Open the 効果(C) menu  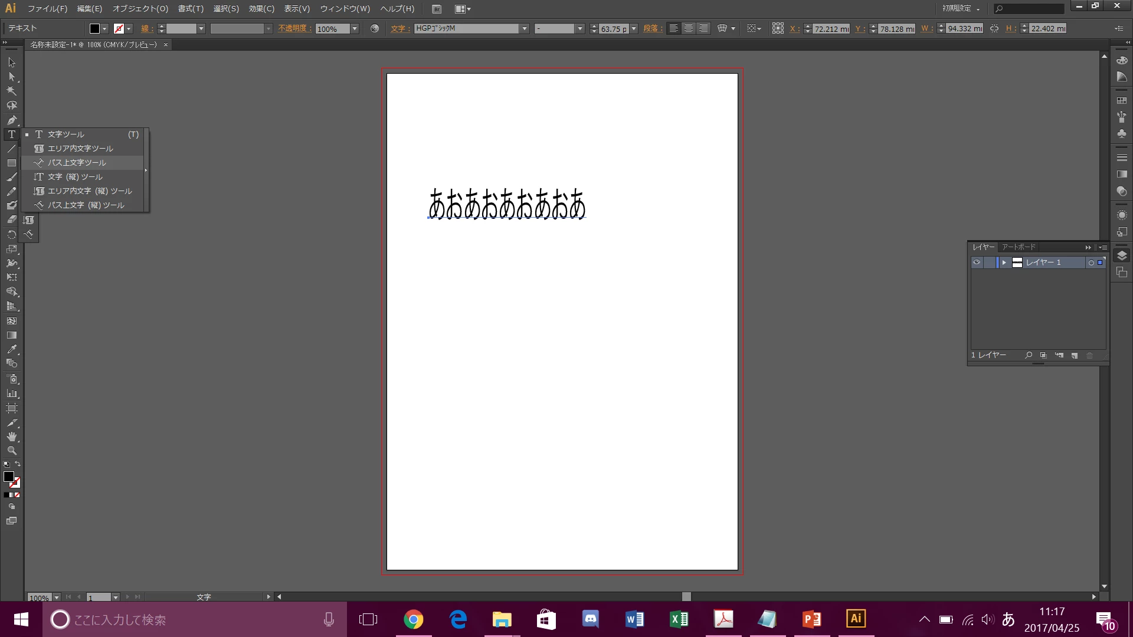tap(261, 9)
